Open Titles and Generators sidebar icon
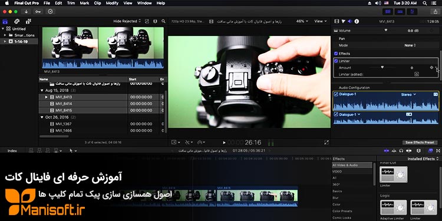442x221 pixels. click(x=28, y=21)
